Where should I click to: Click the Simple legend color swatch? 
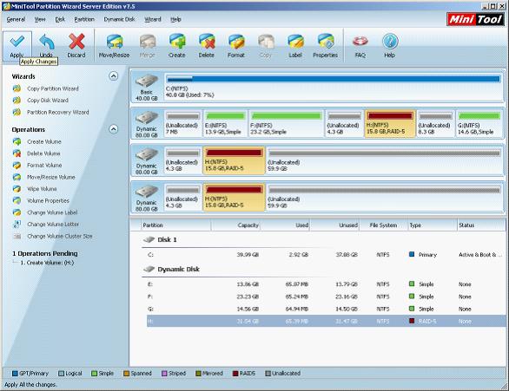95,374
